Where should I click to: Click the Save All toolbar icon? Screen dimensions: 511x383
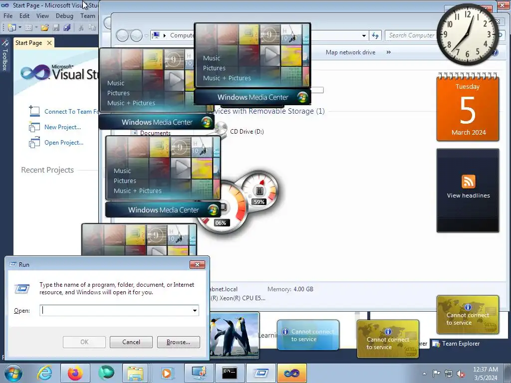pyautogui.click(x=67, y=28)
